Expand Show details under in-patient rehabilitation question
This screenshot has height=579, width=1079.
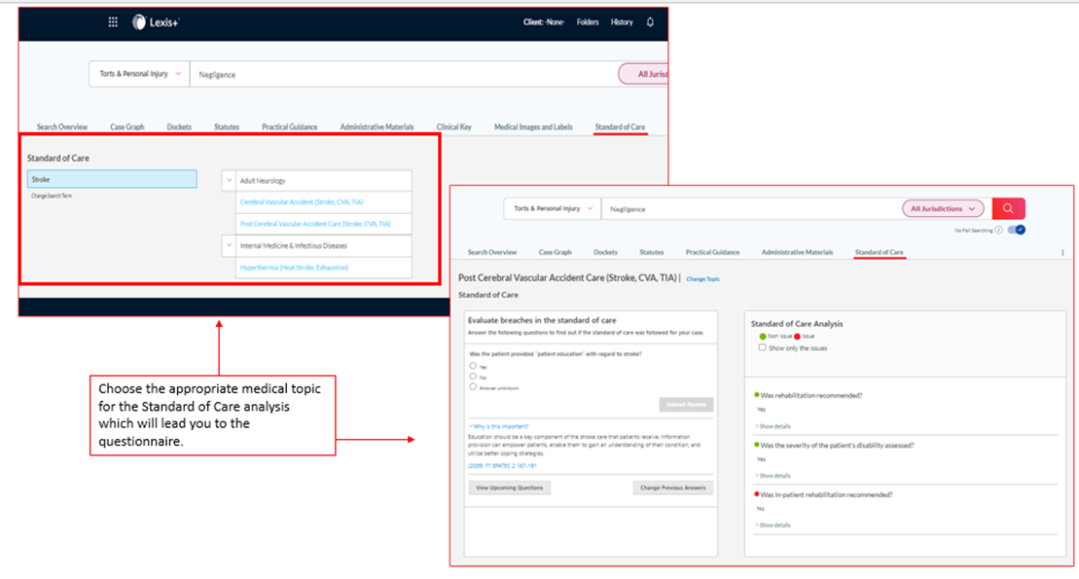pos(773,525)
